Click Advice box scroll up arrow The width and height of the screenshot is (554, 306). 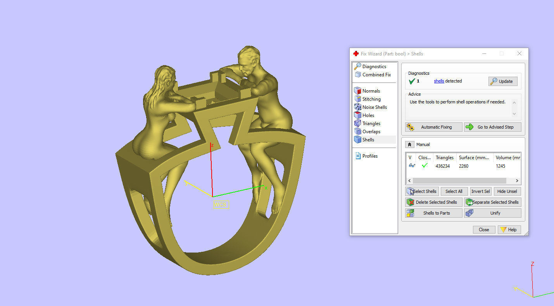click(x=514, y=102)
